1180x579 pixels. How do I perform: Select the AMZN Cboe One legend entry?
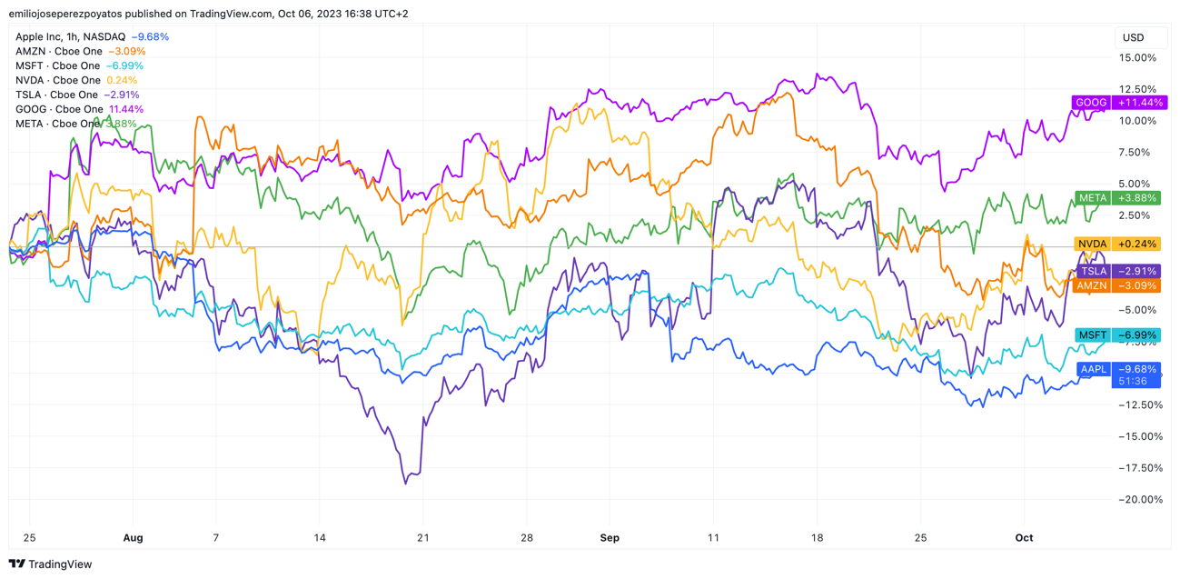coord(58,52)
